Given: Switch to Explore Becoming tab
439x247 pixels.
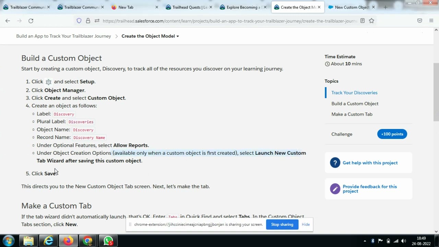Looking at the screenshot, I should [x=244, y=7].
